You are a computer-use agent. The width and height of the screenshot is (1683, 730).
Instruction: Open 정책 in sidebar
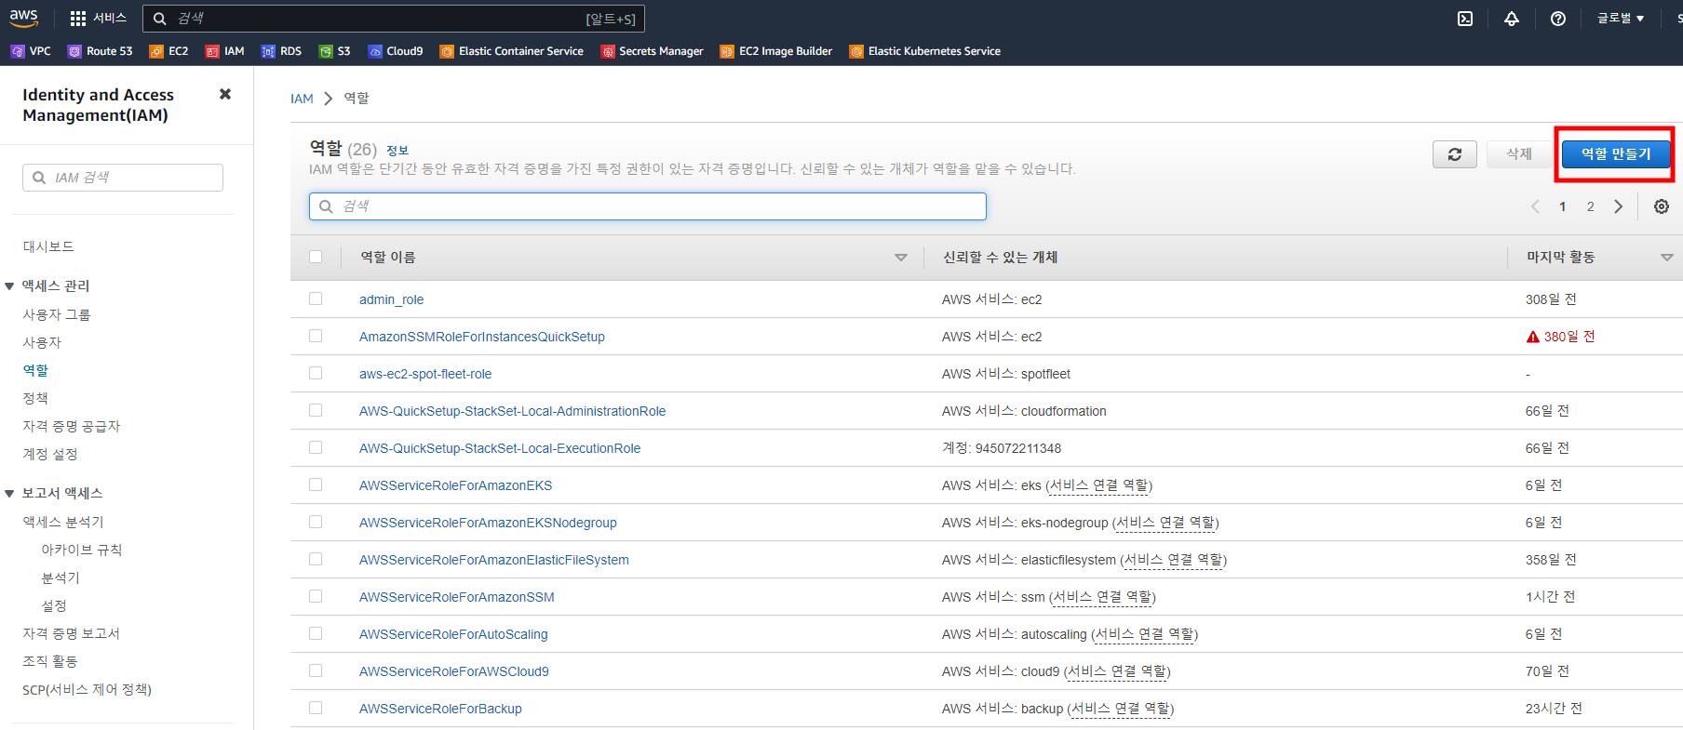coord(35,398)
